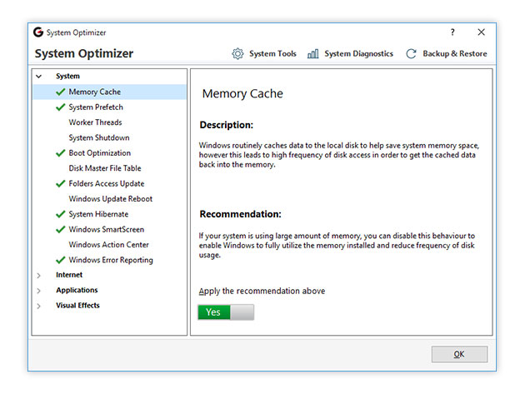The width and height of the screenshot is (525, 394).
Task: Select the Windows Action Center item
Action: pyautogui.click(x=109, y=245)
